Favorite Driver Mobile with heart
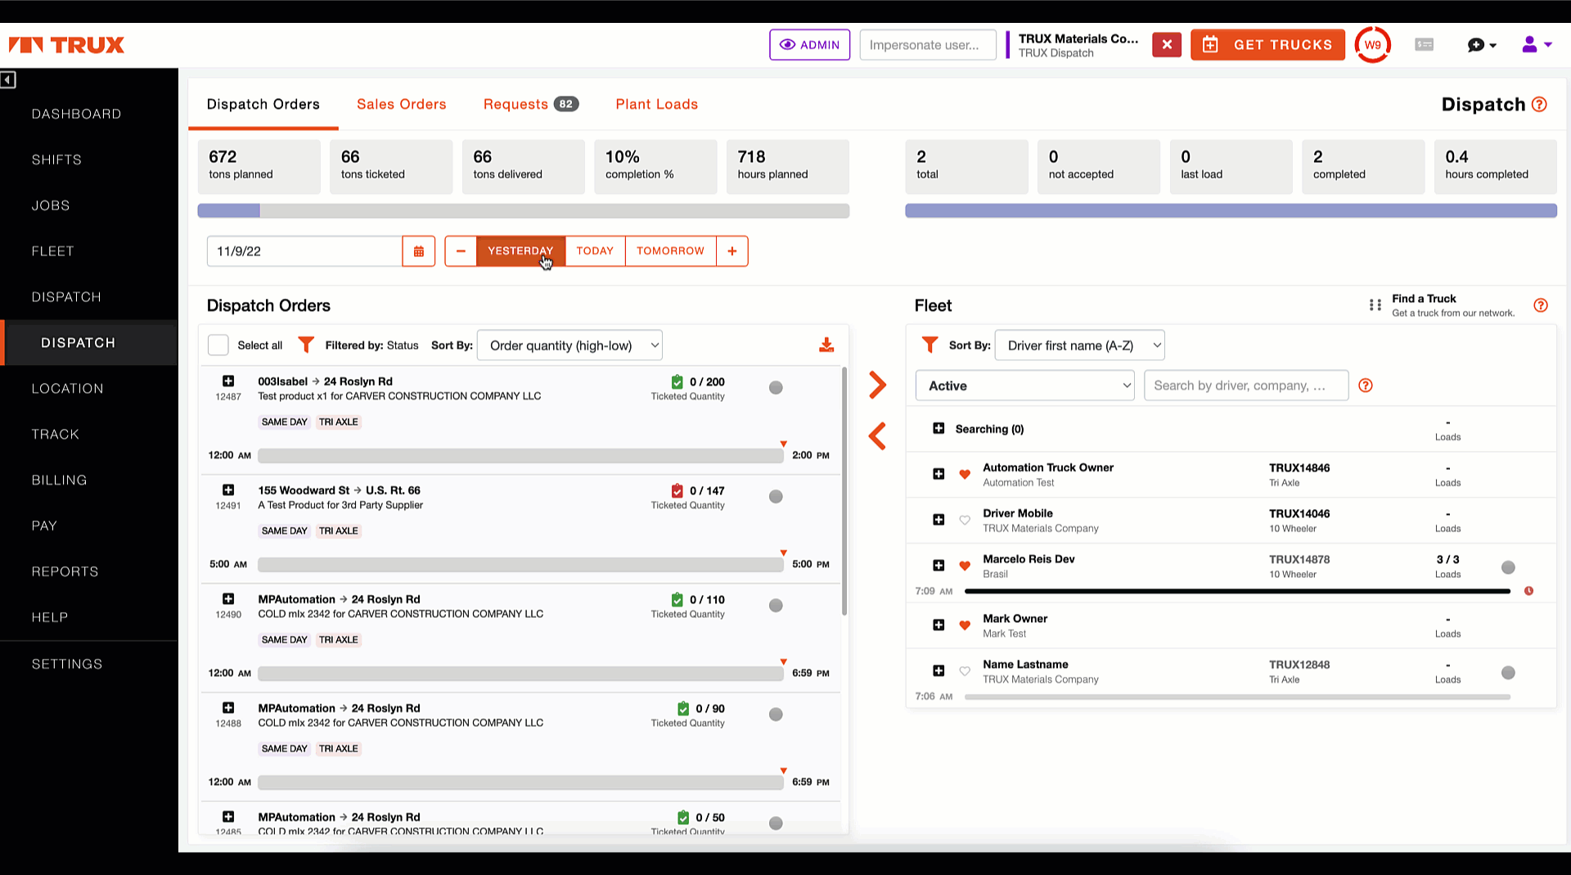1571x875 pixels. [x=965, y=520]
